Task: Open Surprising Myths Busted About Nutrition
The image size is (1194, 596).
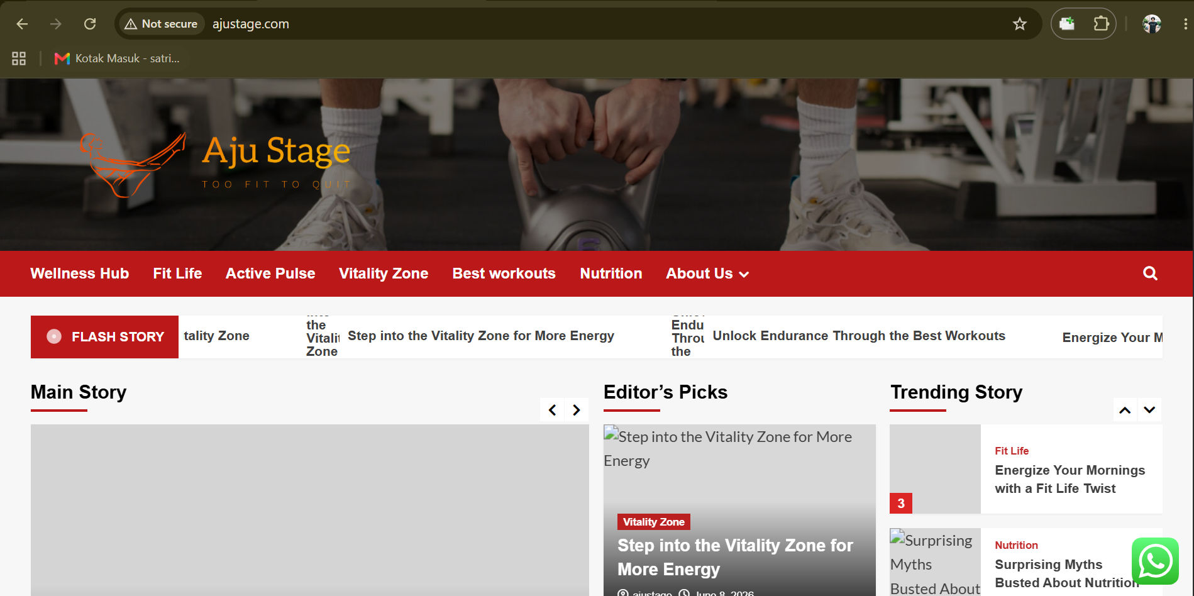Action: [1067, 573]
